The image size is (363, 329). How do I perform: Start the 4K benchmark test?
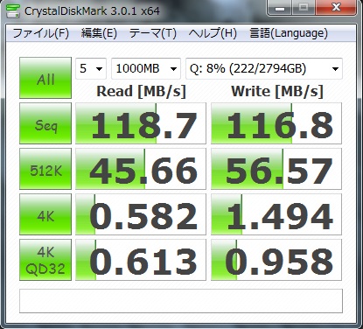coord(45,214)
